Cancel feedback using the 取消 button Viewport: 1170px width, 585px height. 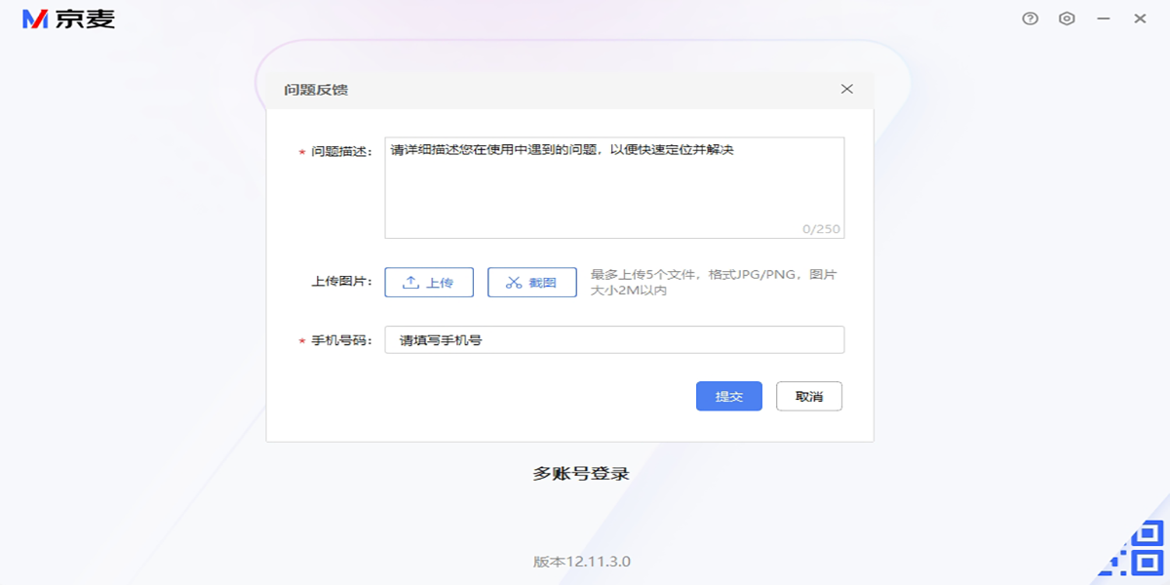[x=808, y=396]
